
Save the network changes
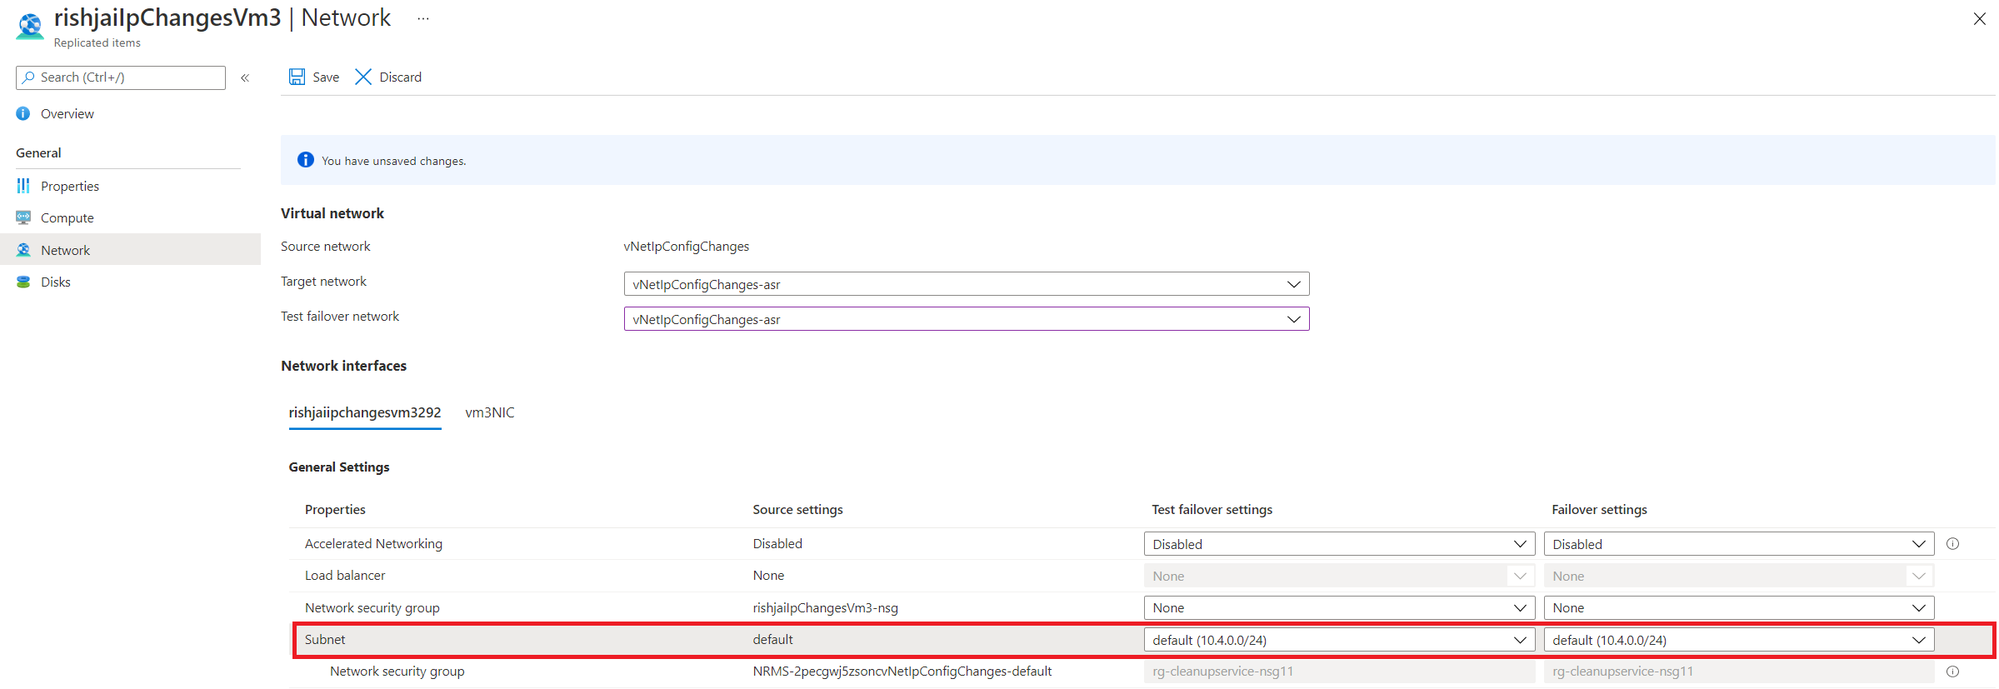click(x=314, y=77)
